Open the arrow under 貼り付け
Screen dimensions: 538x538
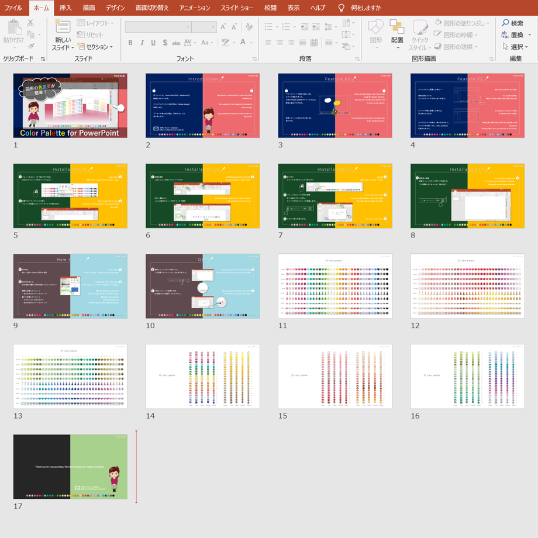(13, 47)
